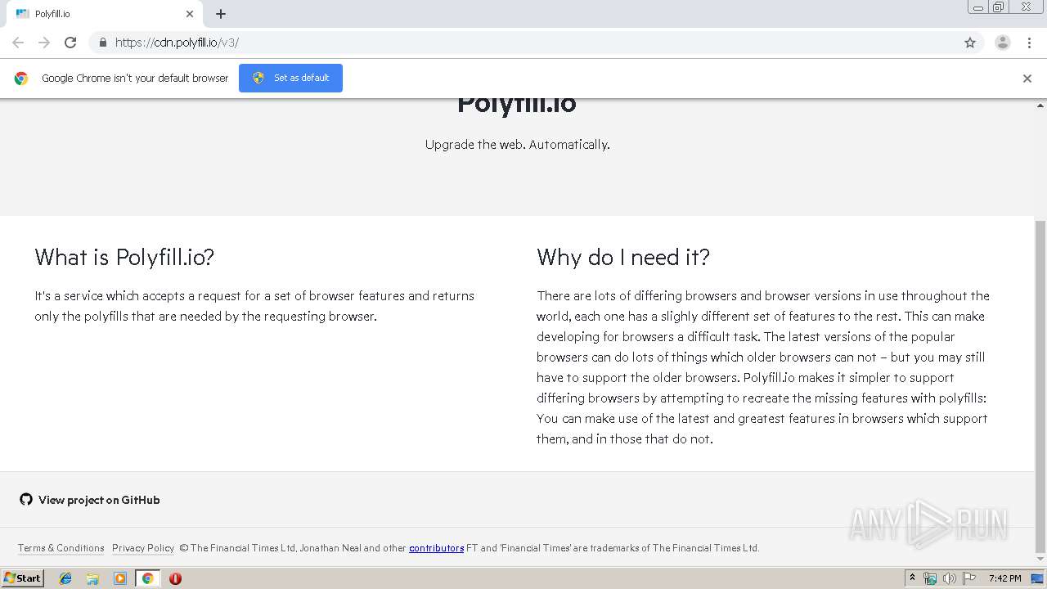Screen dimensions: 1047x589
Task: Select the Polyfill.io browser tab
Action: (105, 14)
